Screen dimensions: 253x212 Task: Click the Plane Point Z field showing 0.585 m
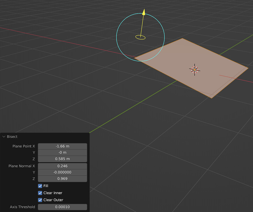point(62,159)
